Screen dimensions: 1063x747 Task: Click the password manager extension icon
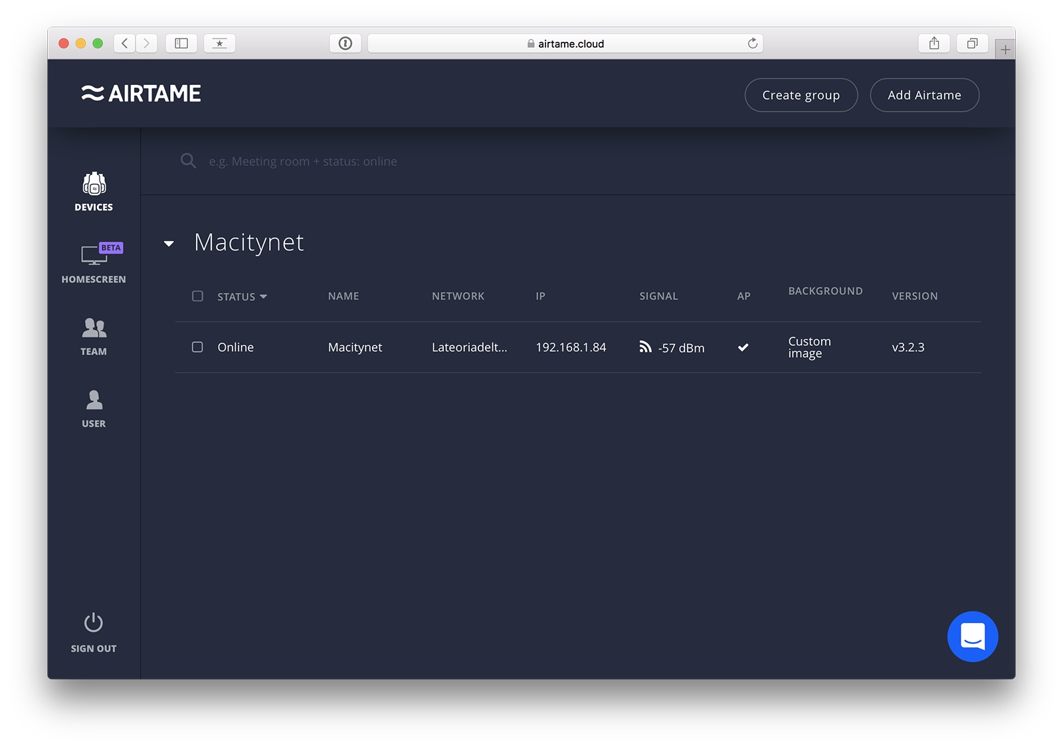coord(345,43)
